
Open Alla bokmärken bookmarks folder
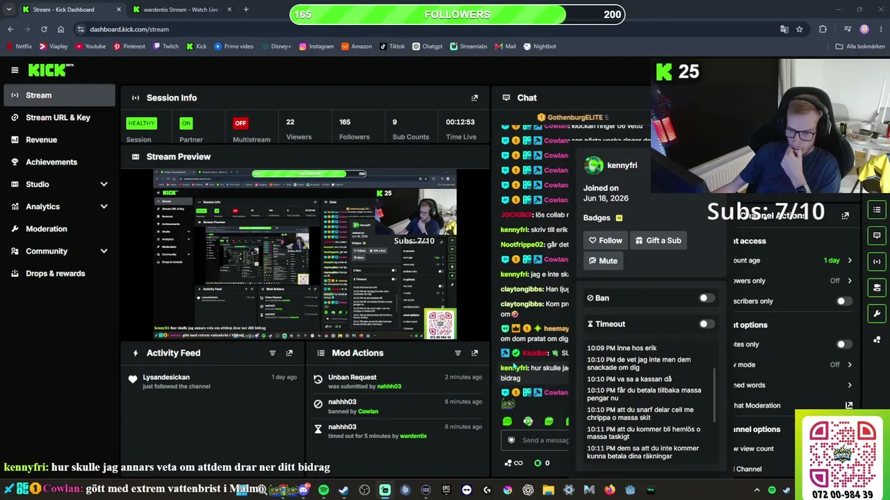coord(861,47)
